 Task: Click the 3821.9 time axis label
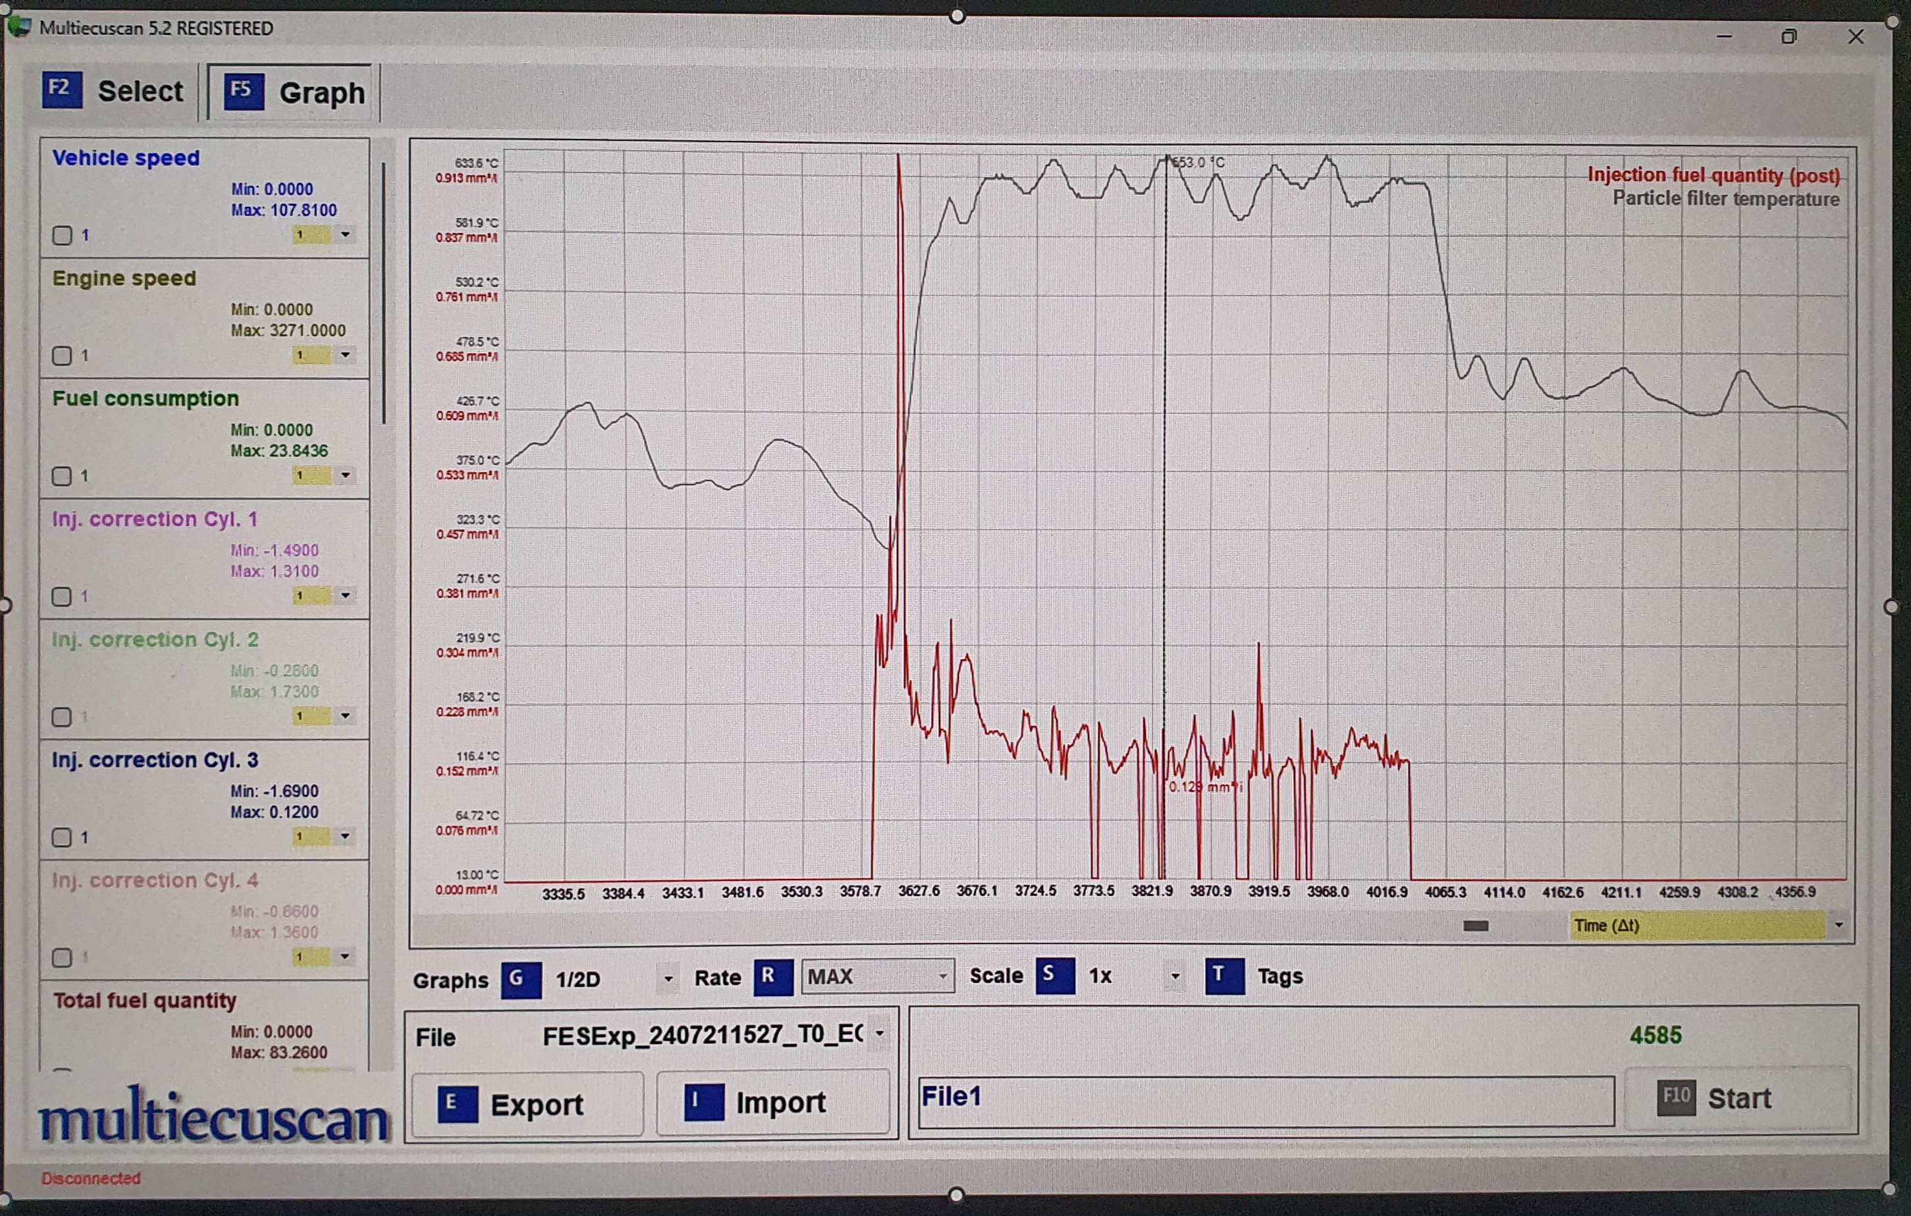[x=1152, y=891]
